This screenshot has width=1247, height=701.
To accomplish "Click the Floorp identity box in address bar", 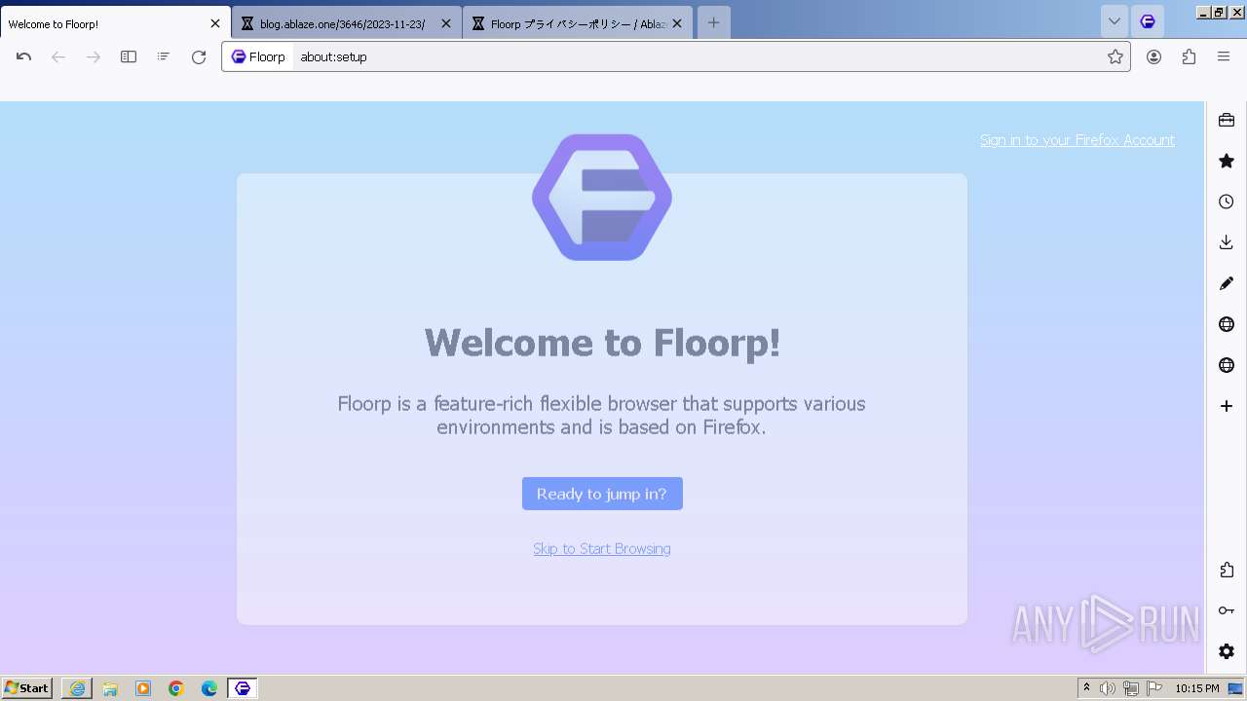I will point(258,57).
